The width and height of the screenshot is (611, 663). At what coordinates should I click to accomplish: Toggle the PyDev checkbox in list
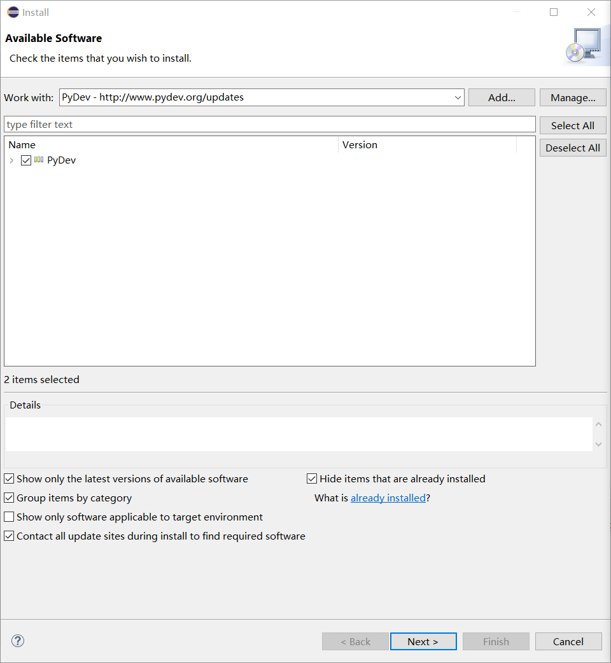tap(26, 160)
